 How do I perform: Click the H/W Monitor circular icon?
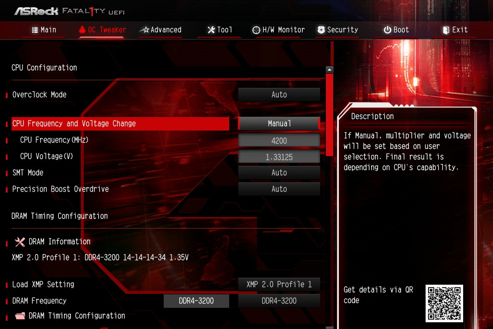[x=256, y=30]
